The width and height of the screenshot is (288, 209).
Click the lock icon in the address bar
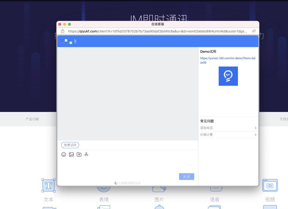[x=63, y=31]
